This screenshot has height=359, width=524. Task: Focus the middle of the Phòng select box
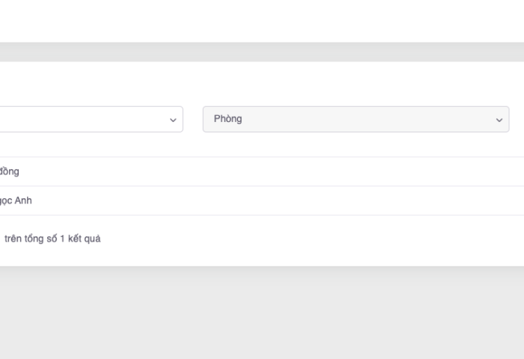[x=356, y=119]
